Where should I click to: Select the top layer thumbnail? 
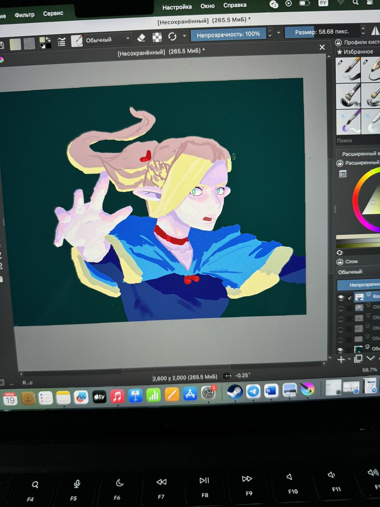[359, 297]
